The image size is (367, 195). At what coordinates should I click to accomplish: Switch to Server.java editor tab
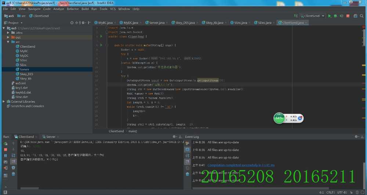point(157,23)
